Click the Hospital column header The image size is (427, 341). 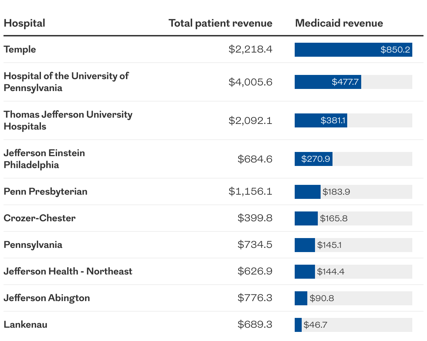tap(24, 23)
